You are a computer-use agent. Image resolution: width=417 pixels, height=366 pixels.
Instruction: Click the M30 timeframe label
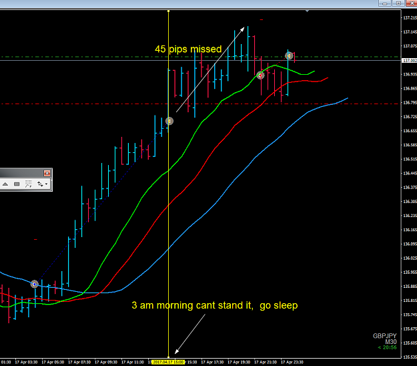click(x=391, y=342)
